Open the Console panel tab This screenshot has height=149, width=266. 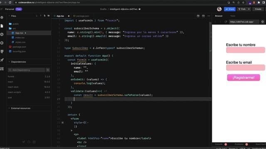(x=219, y=144)
